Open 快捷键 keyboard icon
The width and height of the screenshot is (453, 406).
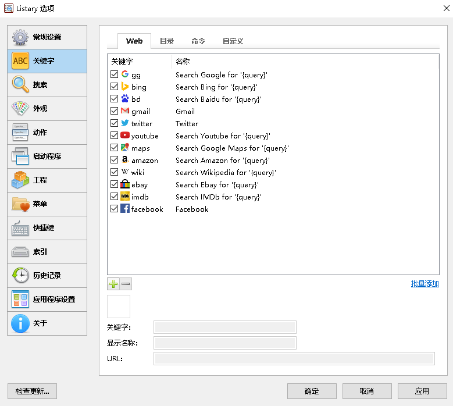(20, 227)
